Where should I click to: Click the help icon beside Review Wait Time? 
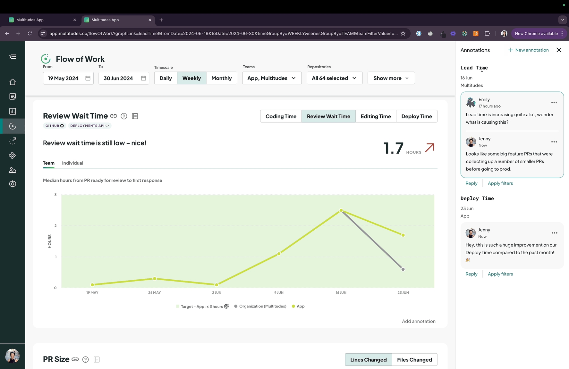click(x=124, y=116)
